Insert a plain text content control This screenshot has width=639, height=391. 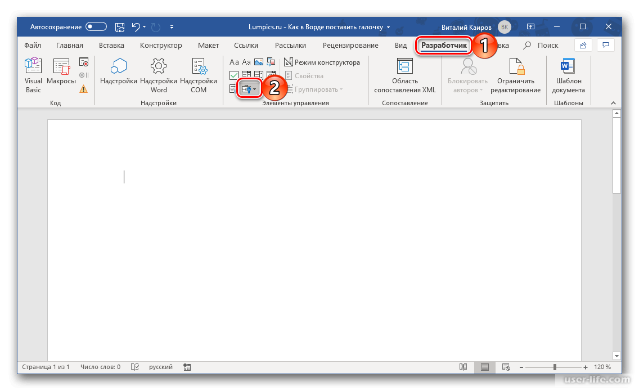click(x=246, y=62)
